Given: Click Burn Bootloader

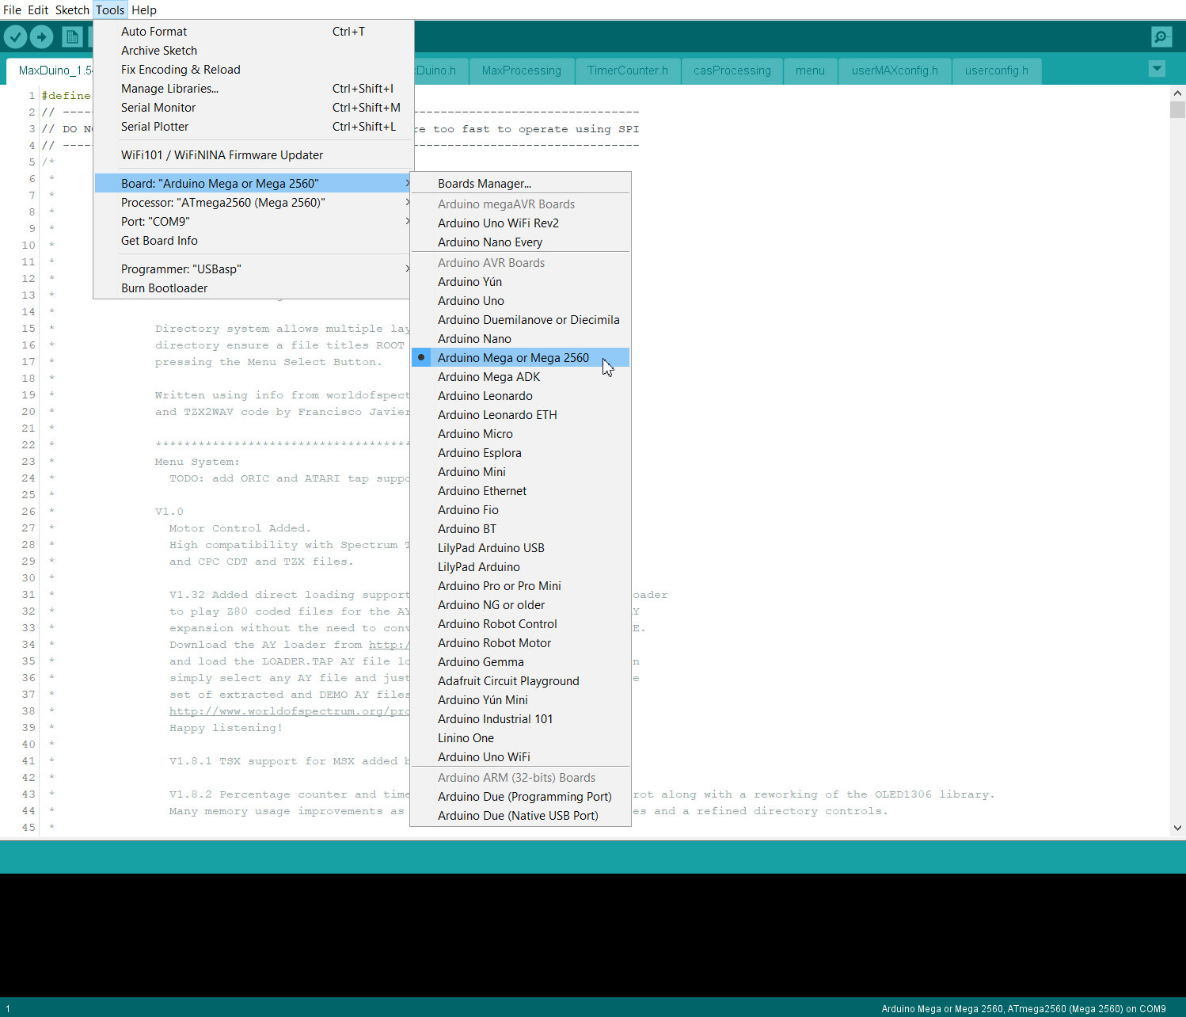Looking at the screenshot, I should (253, 288).
